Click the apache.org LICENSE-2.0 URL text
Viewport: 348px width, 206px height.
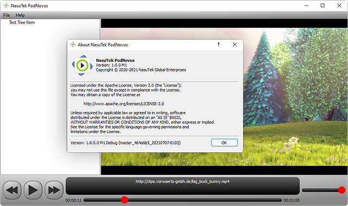(x=123, y=104)
